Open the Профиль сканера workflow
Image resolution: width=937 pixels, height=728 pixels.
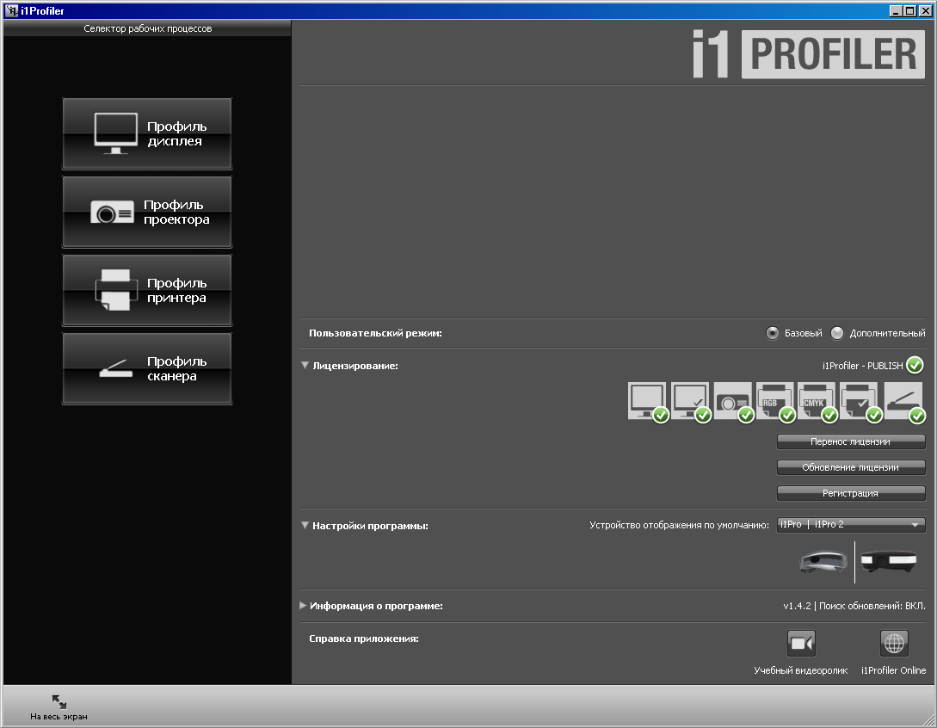(147, 369)
